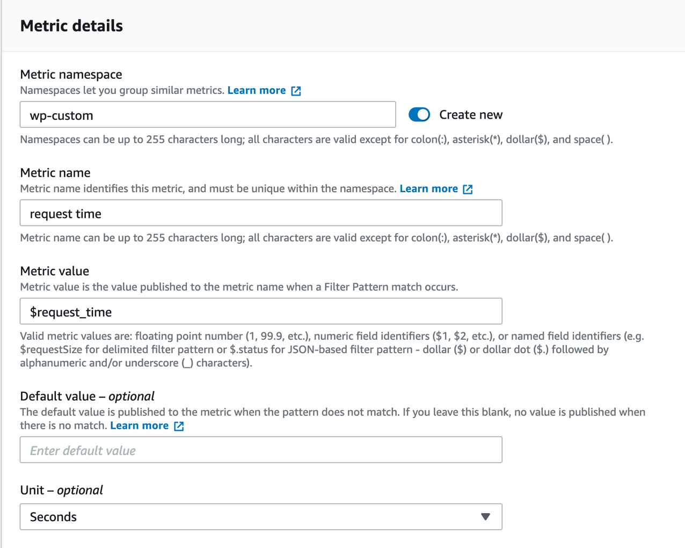Screen dimensions: 685x548
Task: Open the Unit dropdown showing Seconds
Action: (x=261, y=516)
